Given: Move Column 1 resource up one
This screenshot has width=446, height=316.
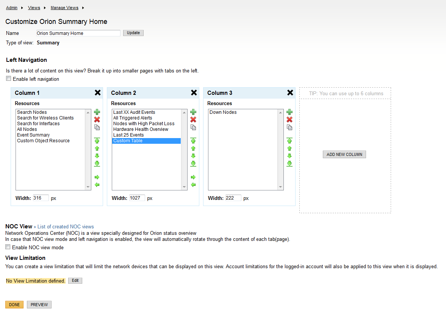Looking at the screenshot, I should pos(97,148).
